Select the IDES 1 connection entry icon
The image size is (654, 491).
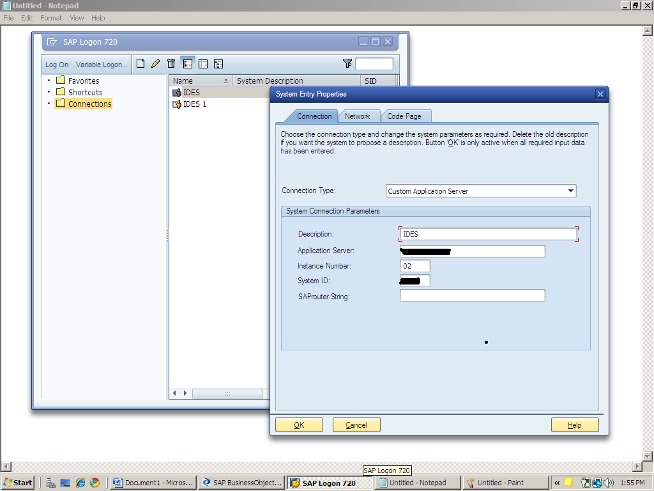point(177,104)
